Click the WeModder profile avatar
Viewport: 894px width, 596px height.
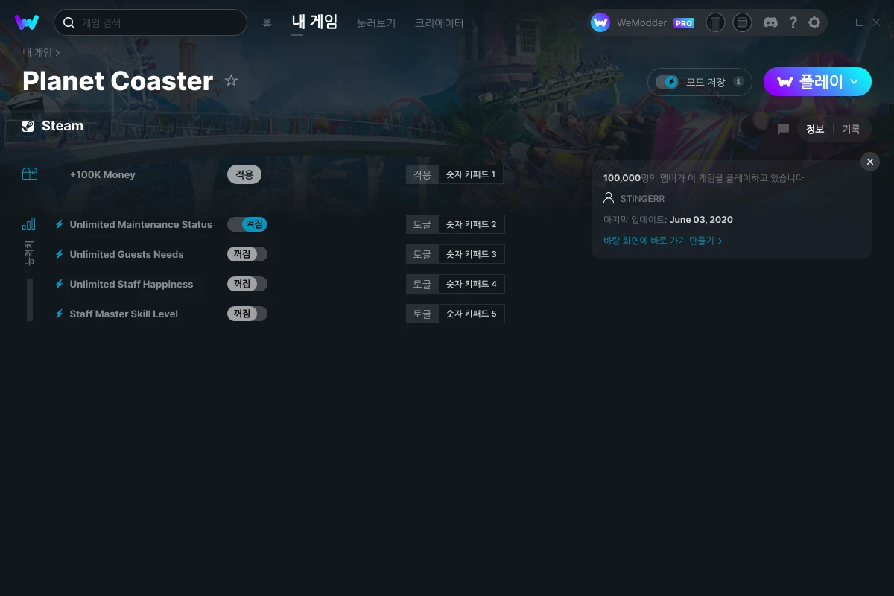600,22
